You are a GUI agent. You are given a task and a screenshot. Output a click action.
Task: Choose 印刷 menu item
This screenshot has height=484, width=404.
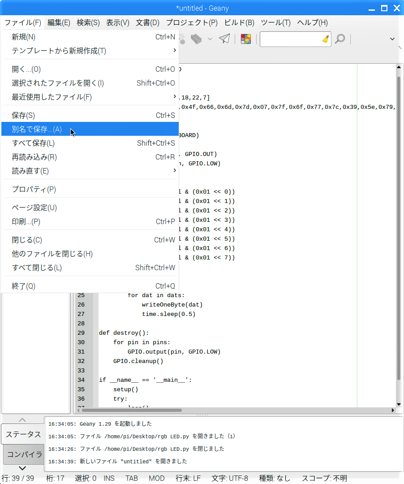click(x=26, y=222)
